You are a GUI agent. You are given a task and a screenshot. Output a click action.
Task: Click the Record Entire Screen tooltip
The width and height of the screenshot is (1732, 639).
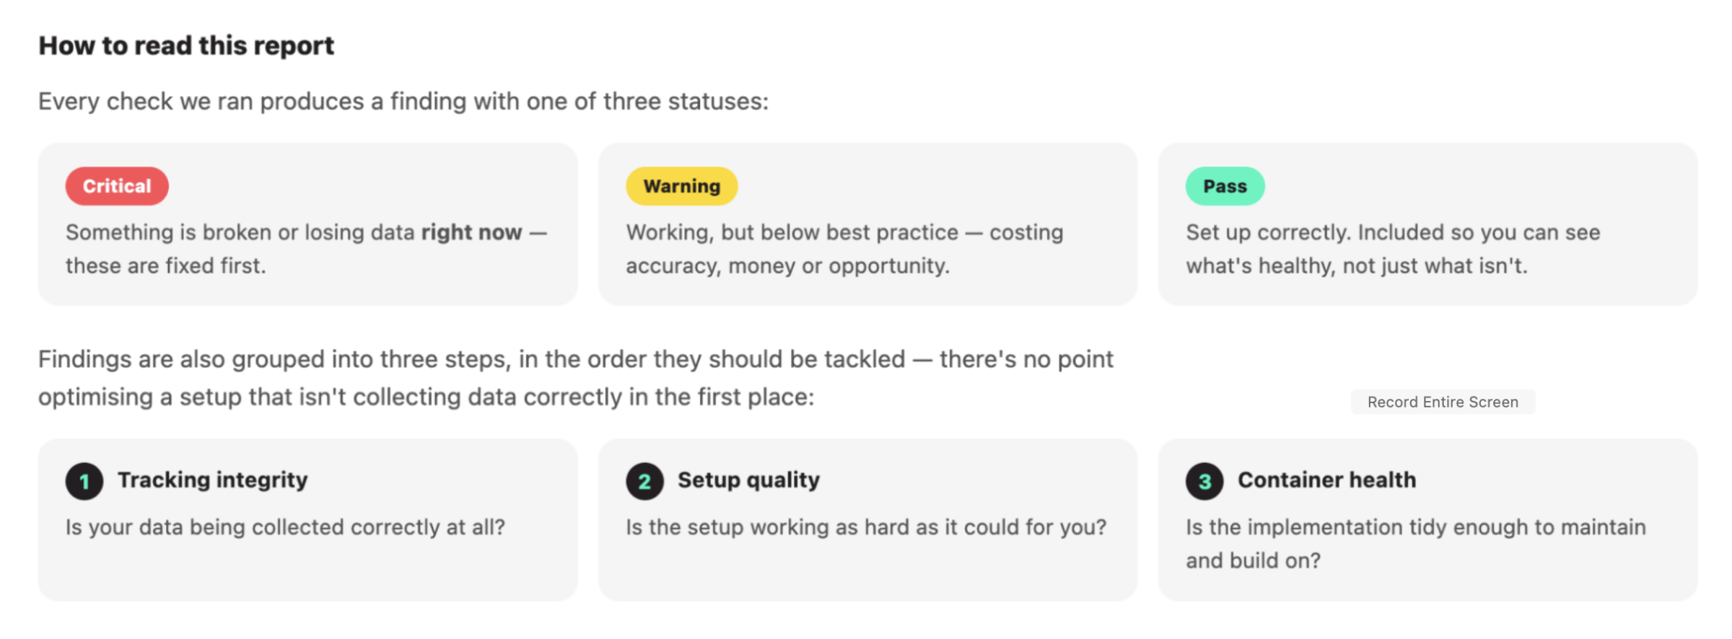click(x=1443, y=402)
